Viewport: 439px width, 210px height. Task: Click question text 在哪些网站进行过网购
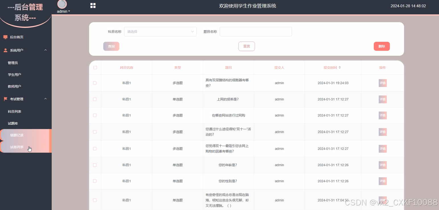tap(228, 115)
